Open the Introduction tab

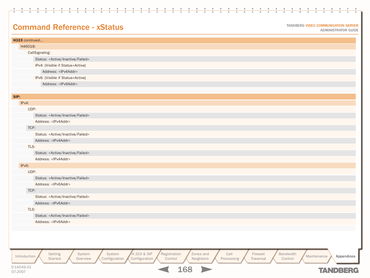click(x=25, y=256)
